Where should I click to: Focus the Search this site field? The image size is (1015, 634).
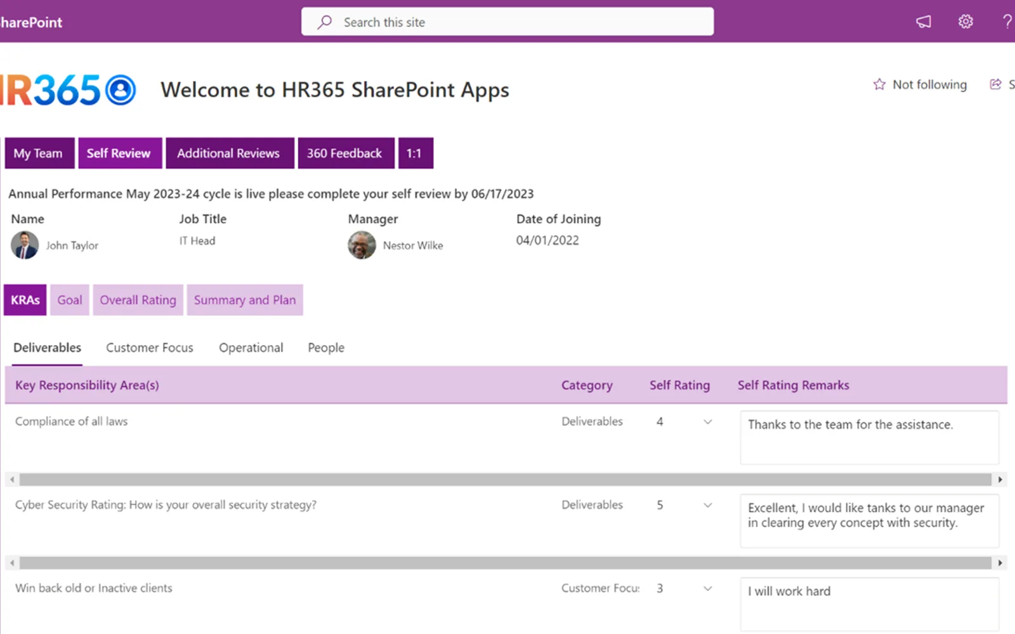pyautogui.click(x=507, y=22)
